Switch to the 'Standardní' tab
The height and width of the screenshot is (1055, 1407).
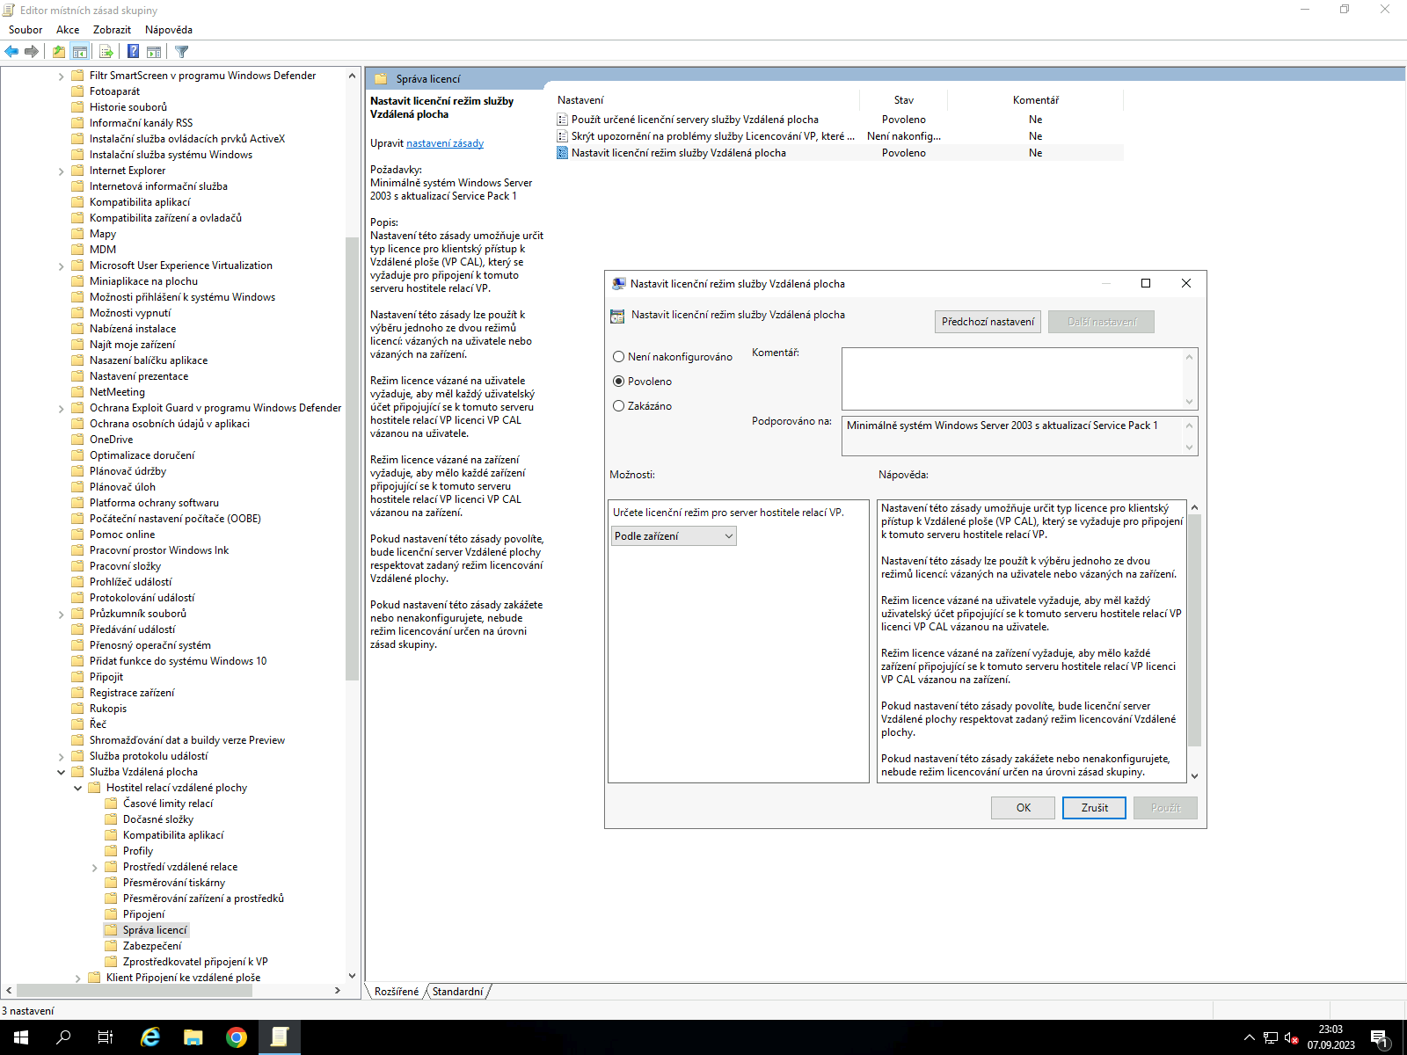click(x=457, y=992)
